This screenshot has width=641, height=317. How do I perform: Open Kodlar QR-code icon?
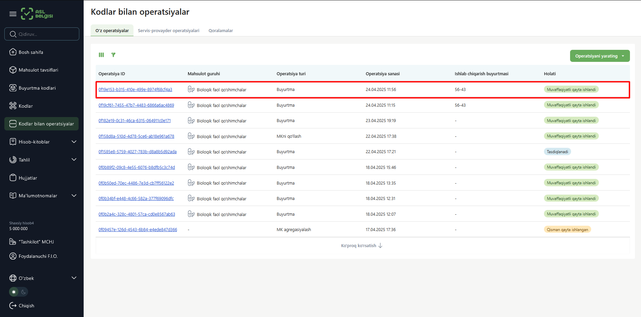(x=13, y=106)
